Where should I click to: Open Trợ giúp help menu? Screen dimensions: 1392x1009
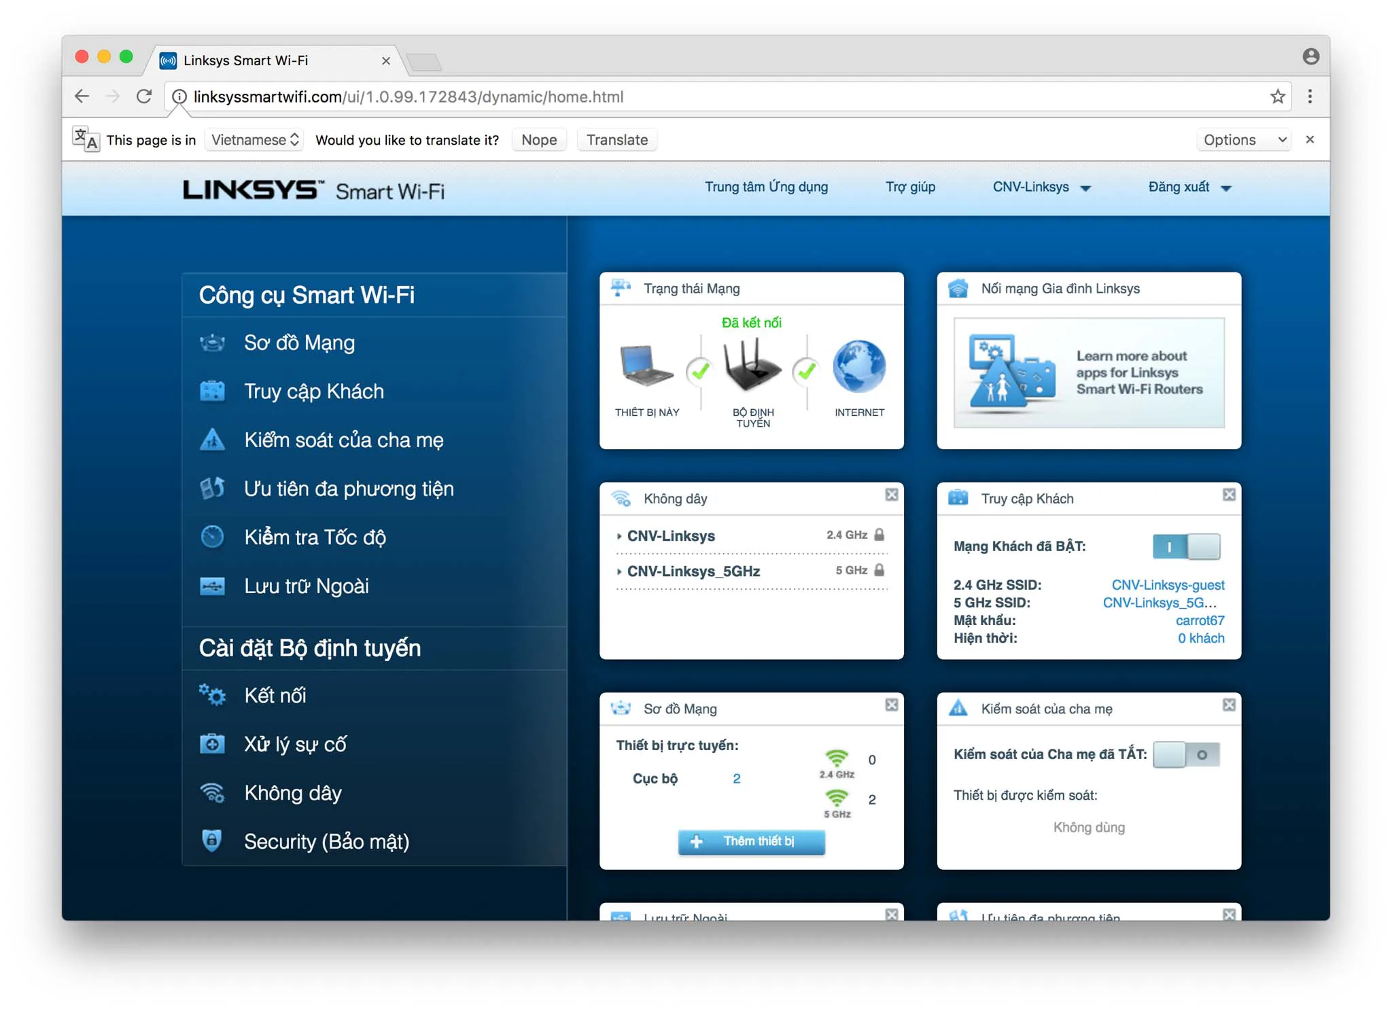910,187
